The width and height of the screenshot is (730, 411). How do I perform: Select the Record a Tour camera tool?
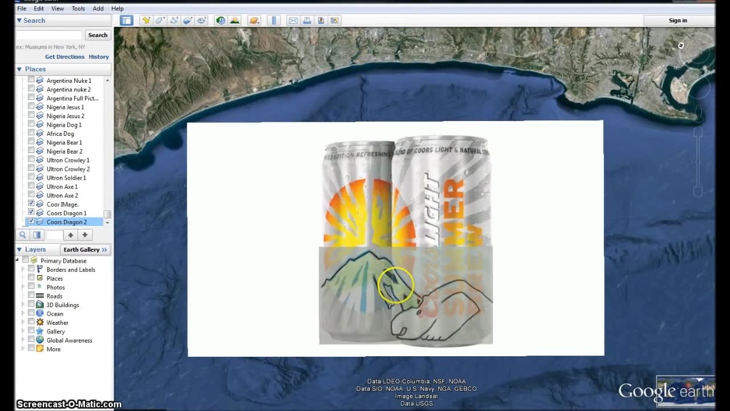[202, 21]
